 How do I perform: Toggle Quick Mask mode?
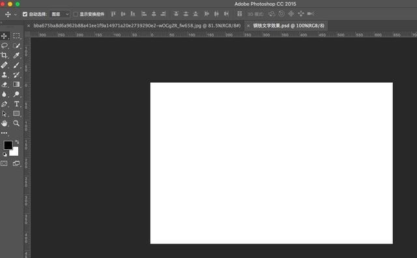tap(4, 164)
